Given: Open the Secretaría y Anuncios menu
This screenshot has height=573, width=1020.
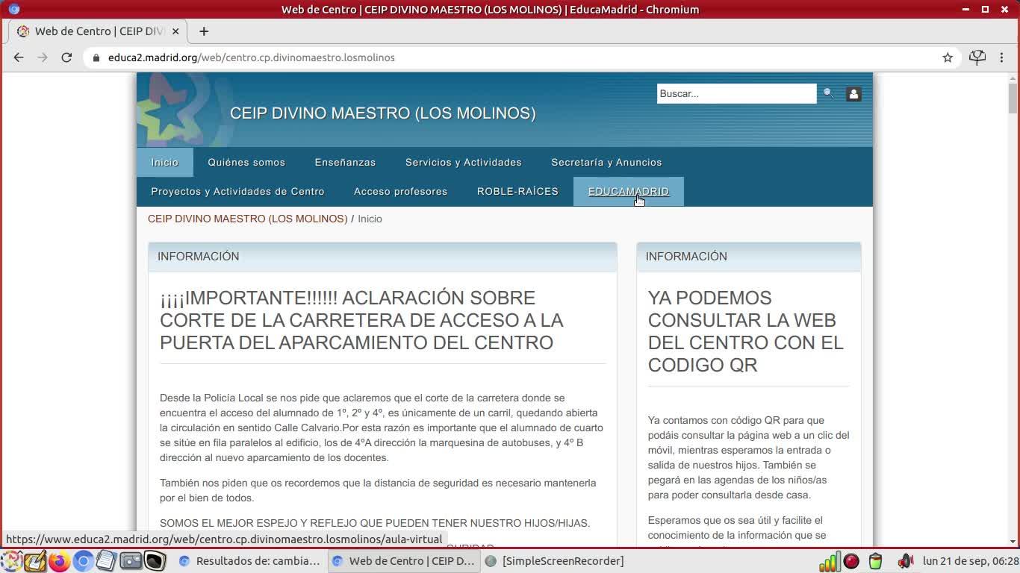Looking at the screenshot, I should pyautogui.click(x=606, y=162).
